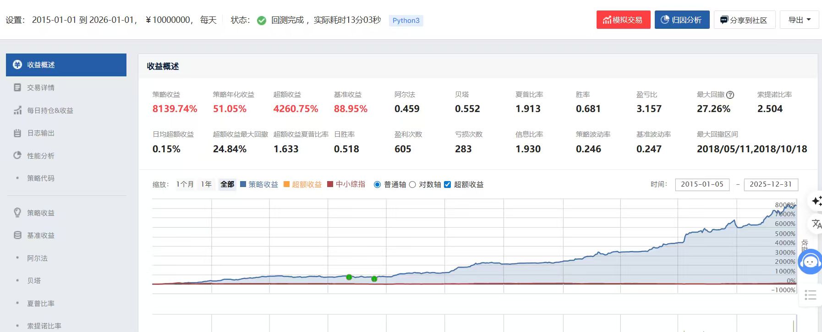Viewport: 822px width, 332px height.
Task: Click the help icon beside 最大回撤
Action: coord(730,95)
